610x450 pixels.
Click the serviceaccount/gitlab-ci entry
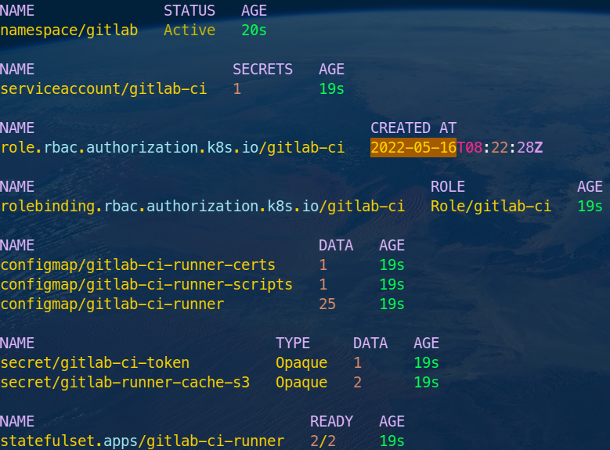pos(103,89)
